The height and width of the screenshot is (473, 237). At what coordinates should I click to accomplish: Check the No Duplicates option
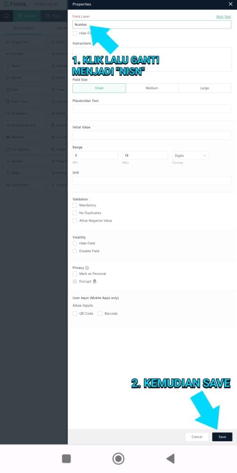pos(75,213)
